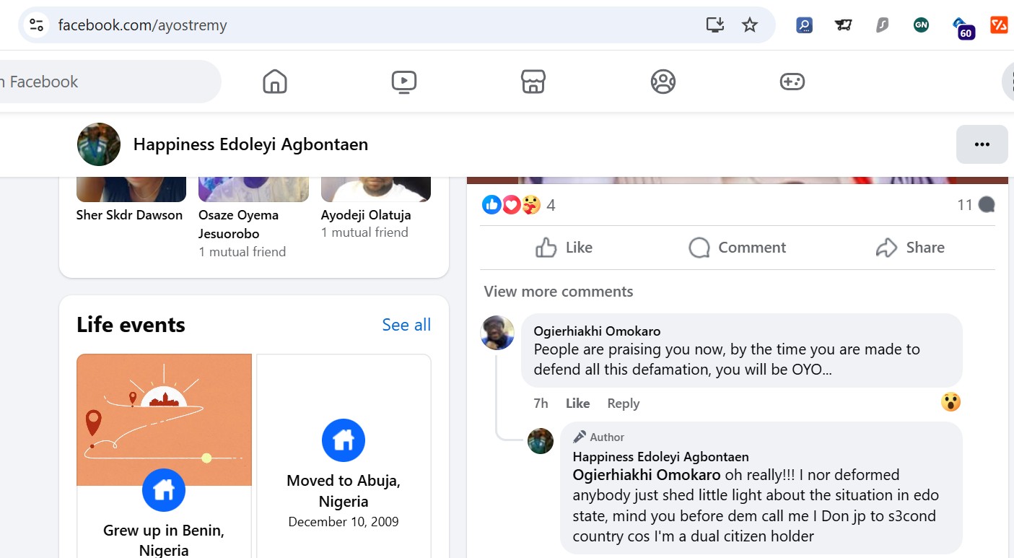Open the profile three-dots options menu
This screenshot has width=1014, height=558.
pos(982,144)
